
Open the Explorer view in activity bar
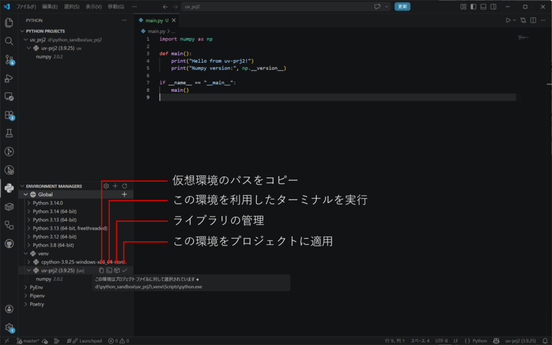pos(9,23)
